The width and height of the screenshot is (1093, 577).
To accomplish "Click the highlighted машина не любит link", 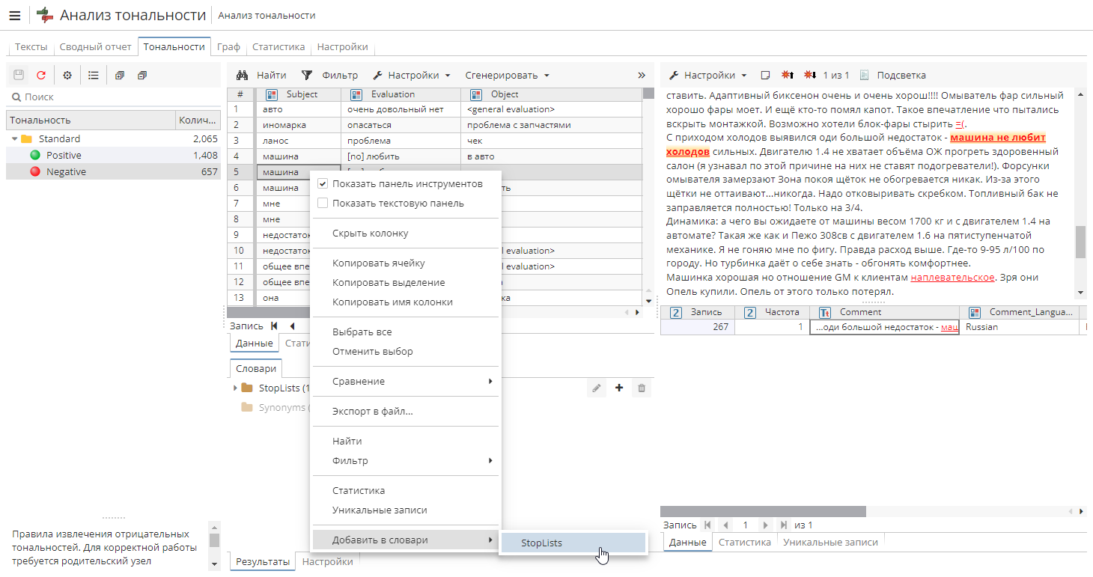I will [x=997, y=138].
